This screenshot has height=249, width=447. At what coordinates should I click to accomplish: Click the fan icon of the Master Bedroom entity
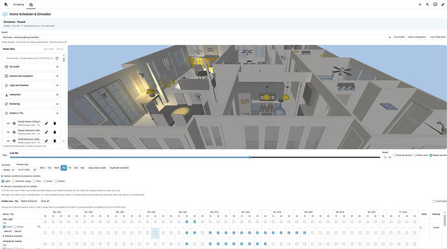click(x=14, y=132)
